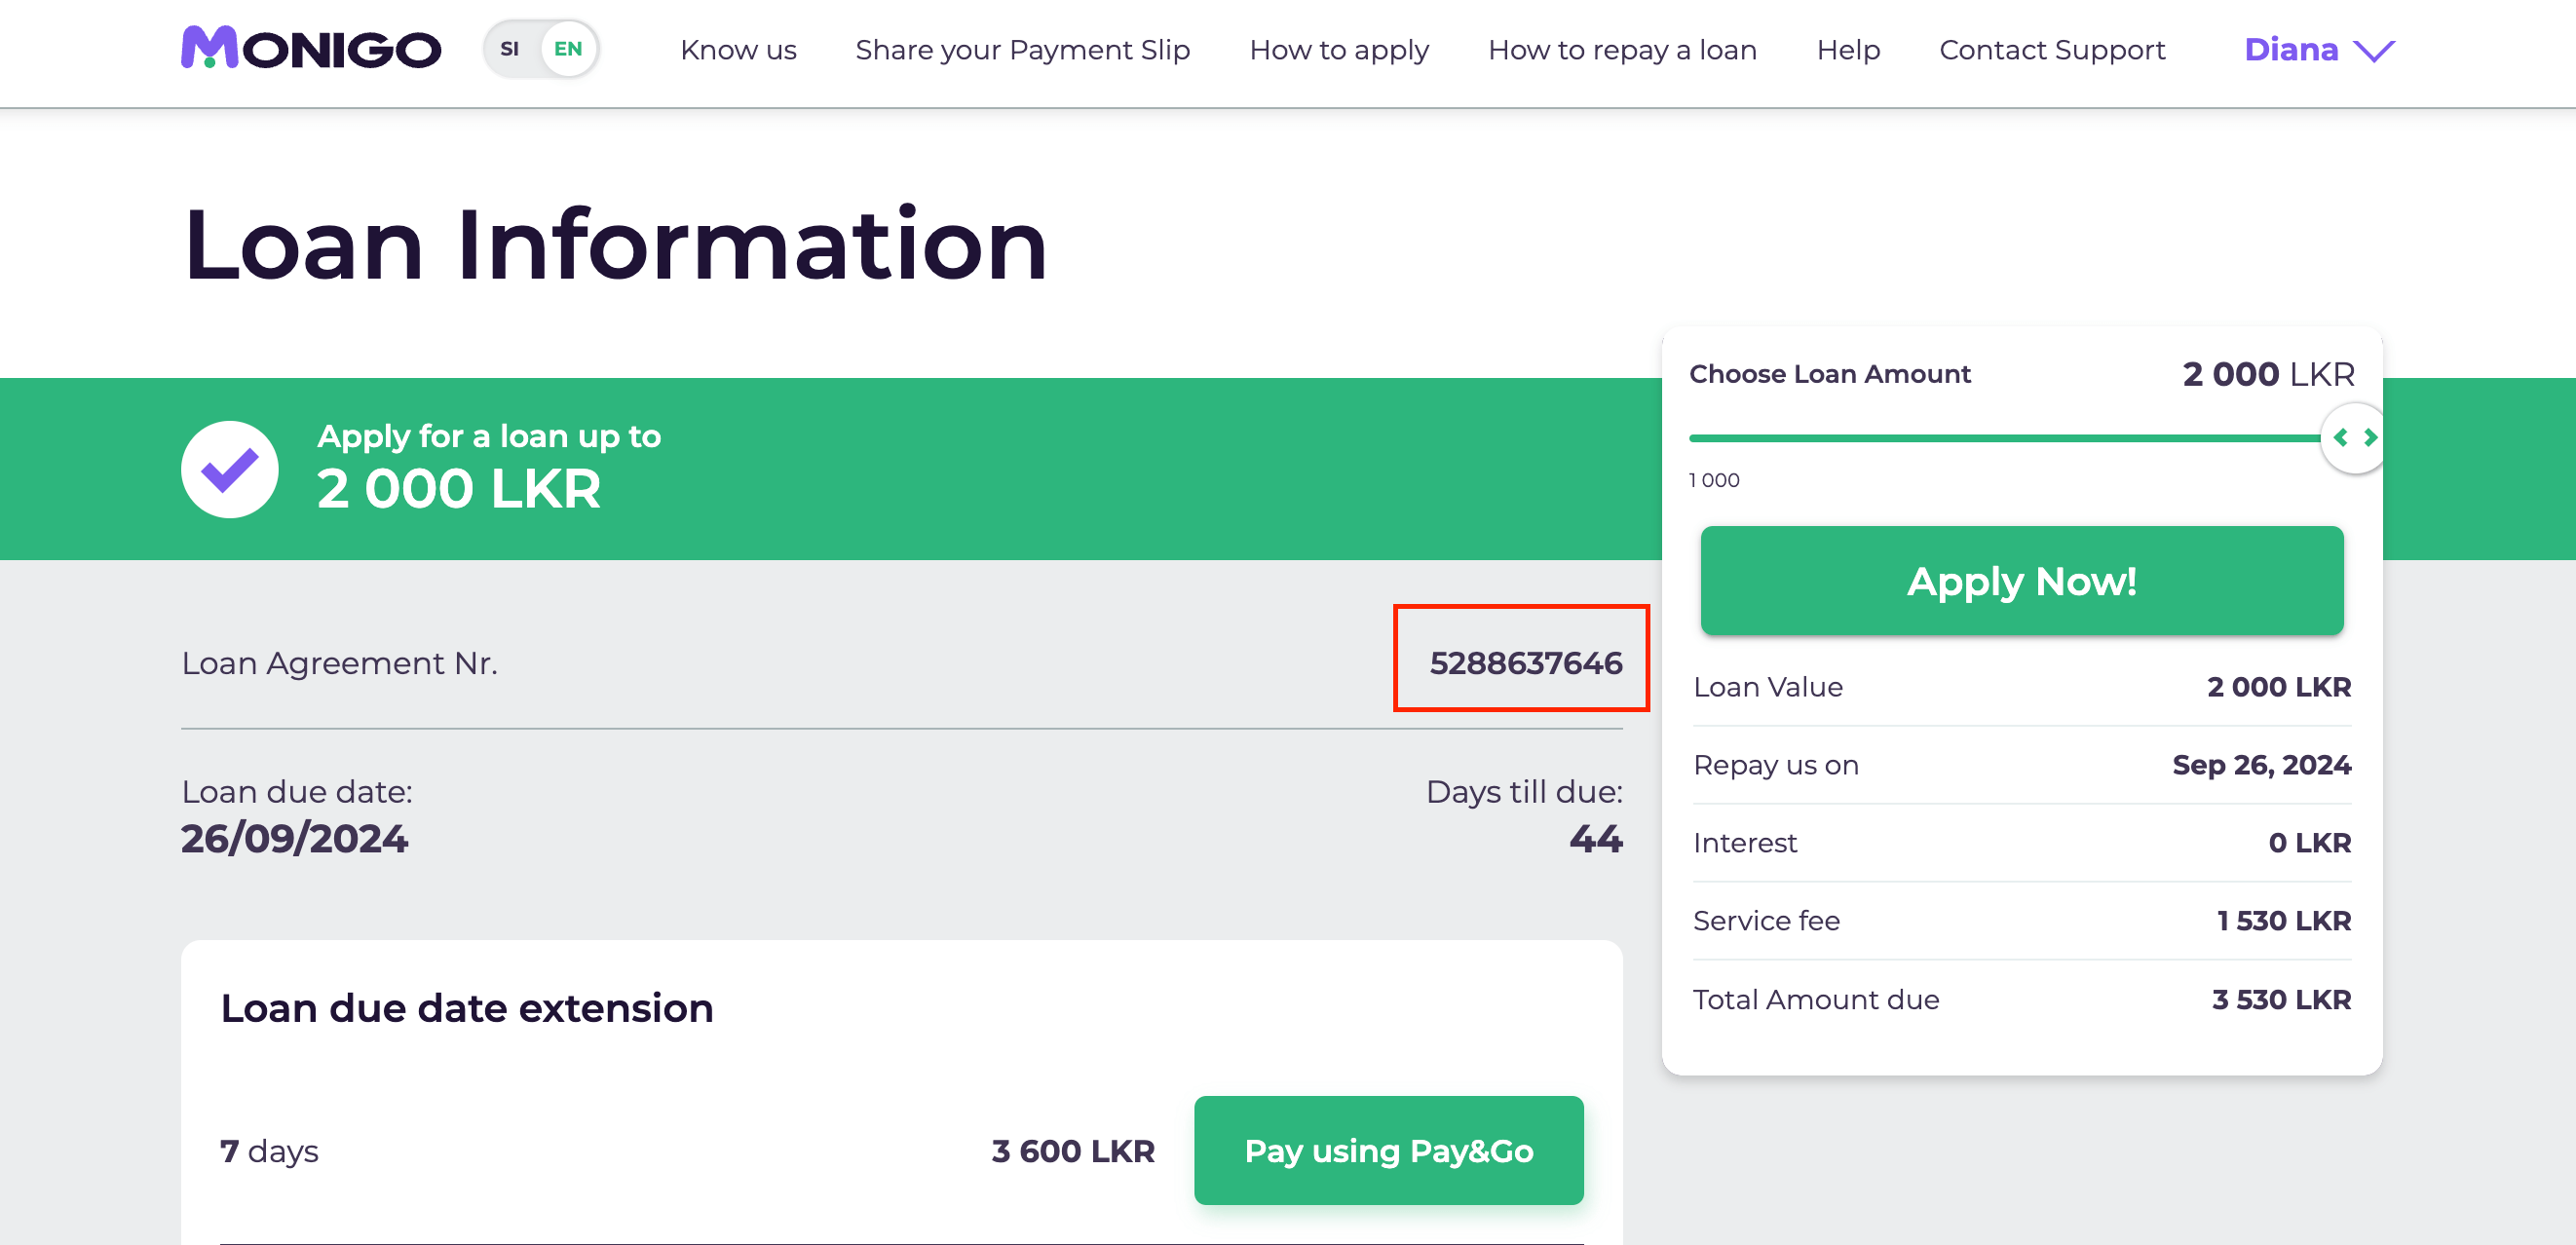Open the Help page
This screenshot has width=2576, height=1245.
click(1848, 49)
